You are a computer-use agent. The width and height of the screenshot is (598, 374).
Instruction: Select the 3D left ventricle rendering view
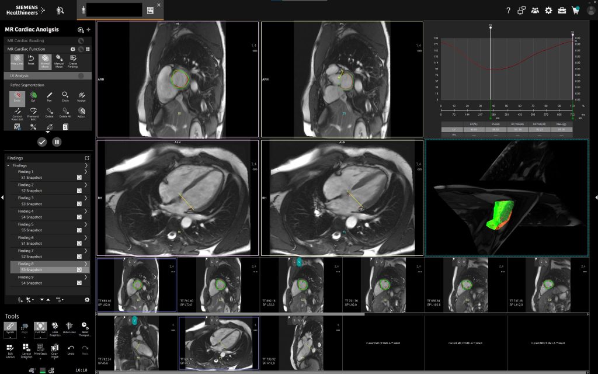click(x=506, y=198)
